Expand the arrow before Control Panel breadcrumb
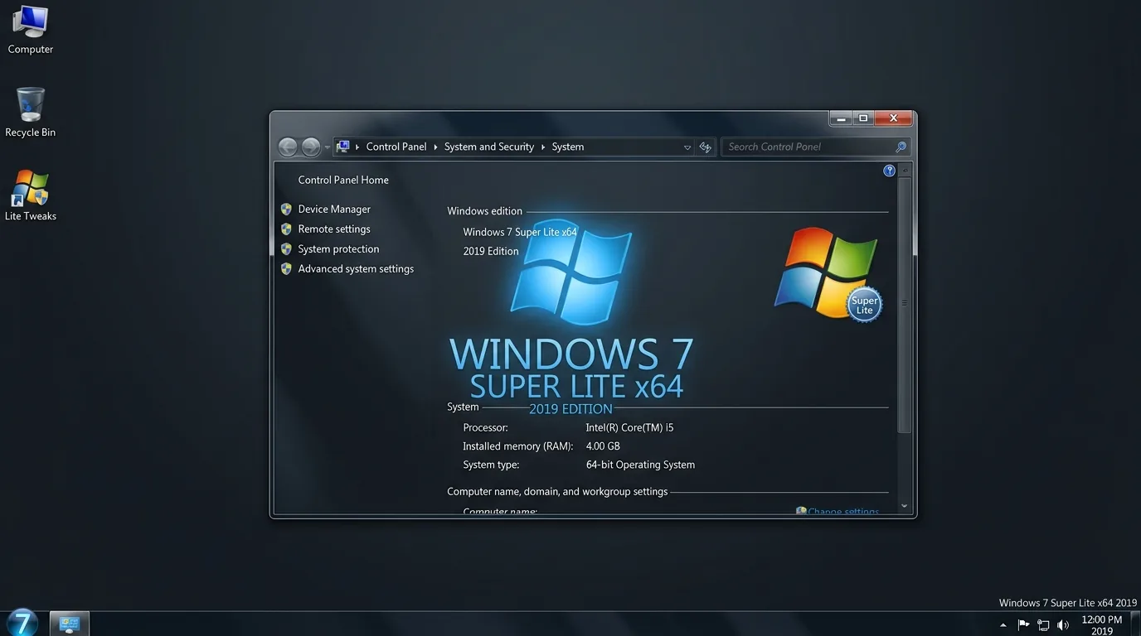1141x636 pixels. tap(357, 147)
